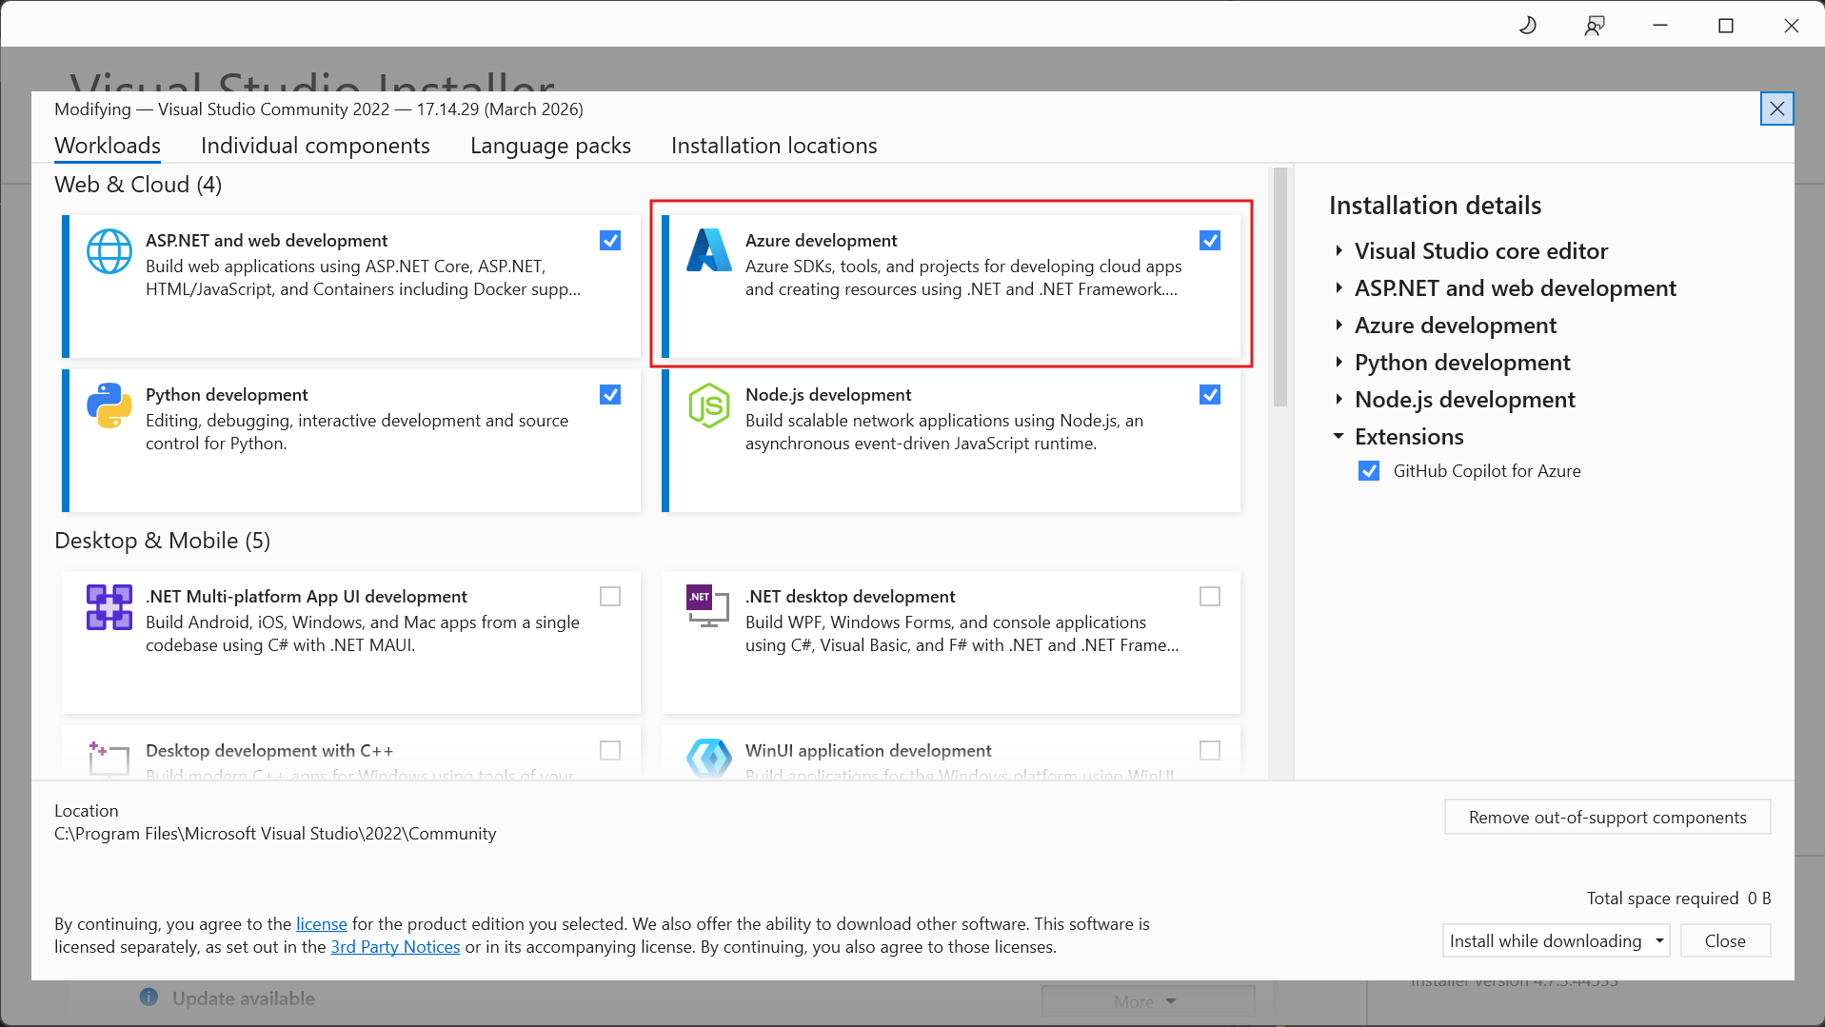Switch to the Individual components tab
The height and width of the screenshot is (1027, 1825).
click(x=315, y=146)
